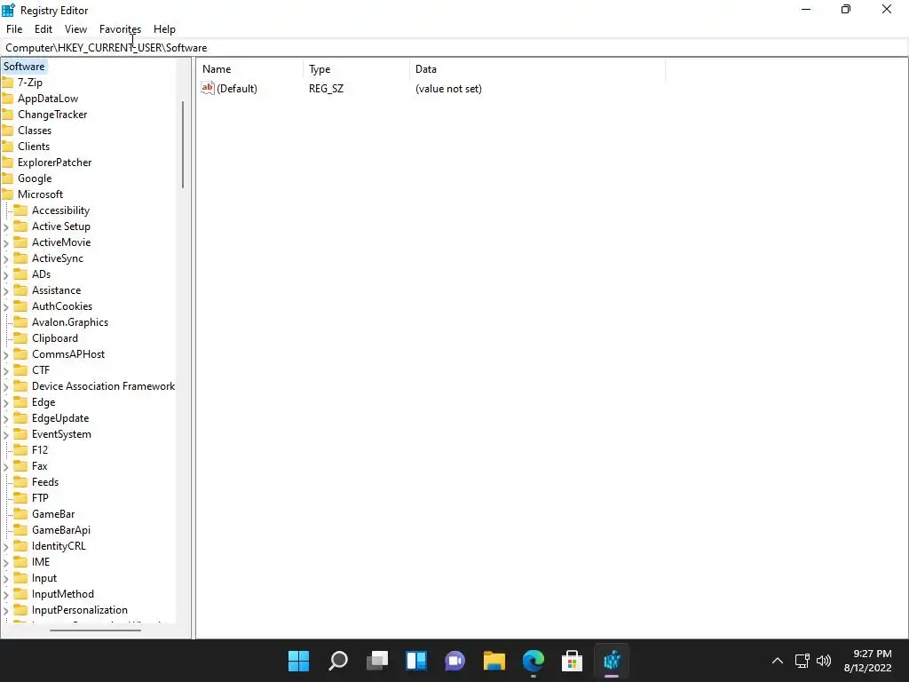Sort values by Name column header
909x682 pixels.
click(x=249, y=69)
